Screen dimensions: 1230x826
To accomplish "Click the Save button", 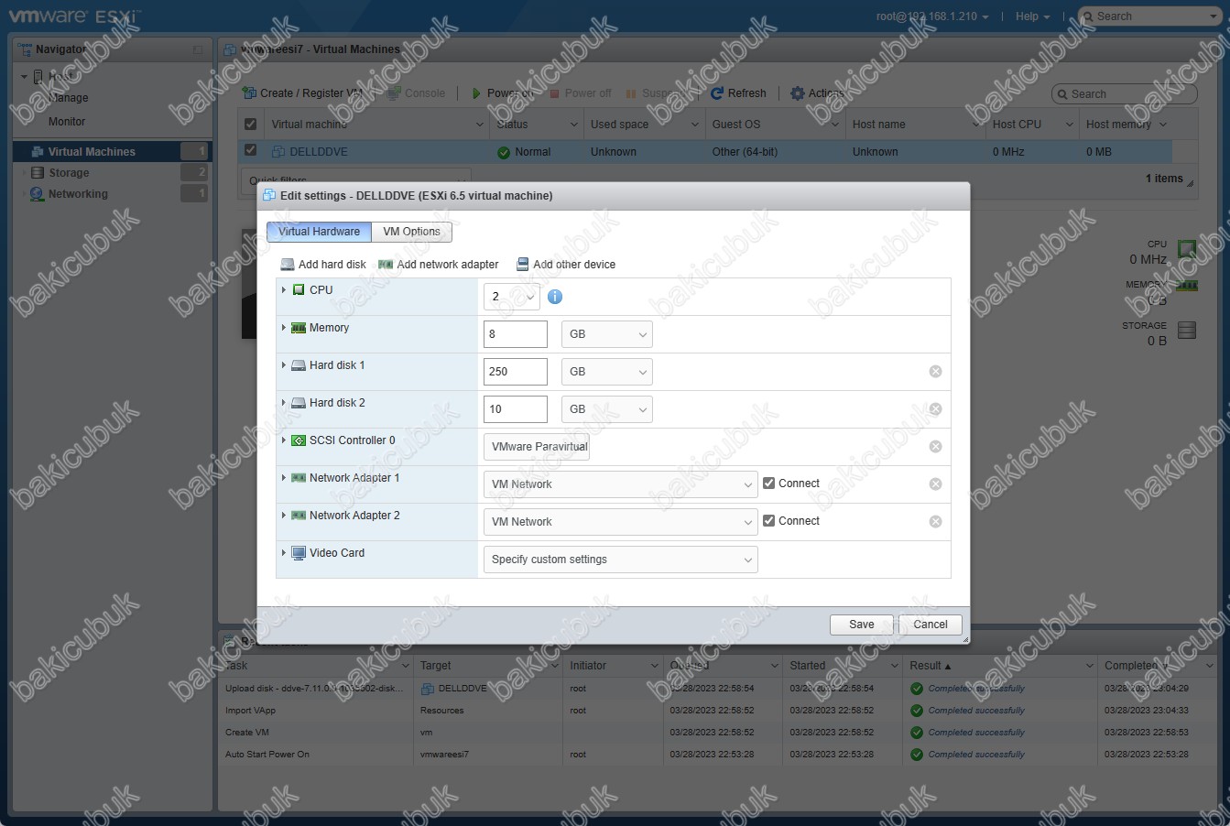I will coord(861,625).
